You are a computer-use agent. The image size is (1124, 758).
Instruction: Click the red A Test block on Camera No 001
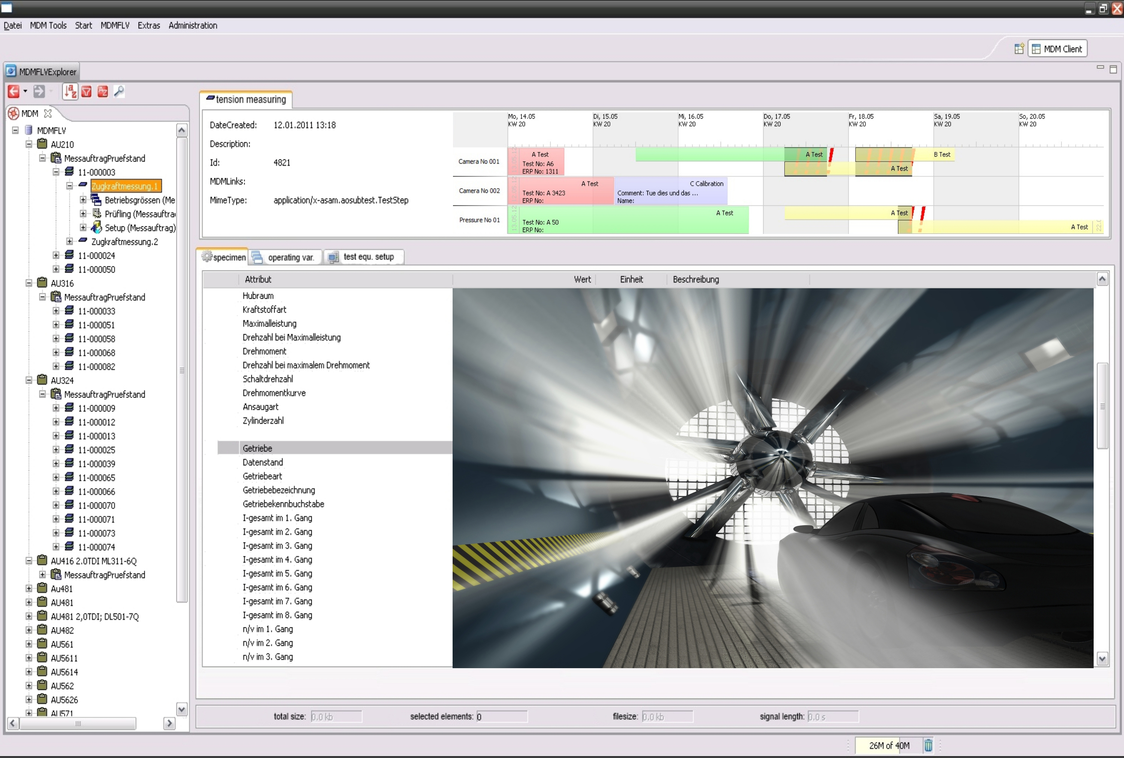pyautogui.click(x=536, y=162)
